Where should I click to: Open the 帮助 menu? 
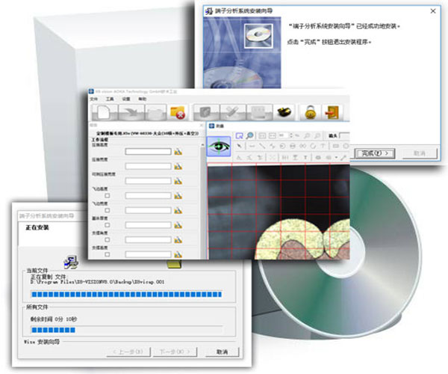tap(143, 99)
